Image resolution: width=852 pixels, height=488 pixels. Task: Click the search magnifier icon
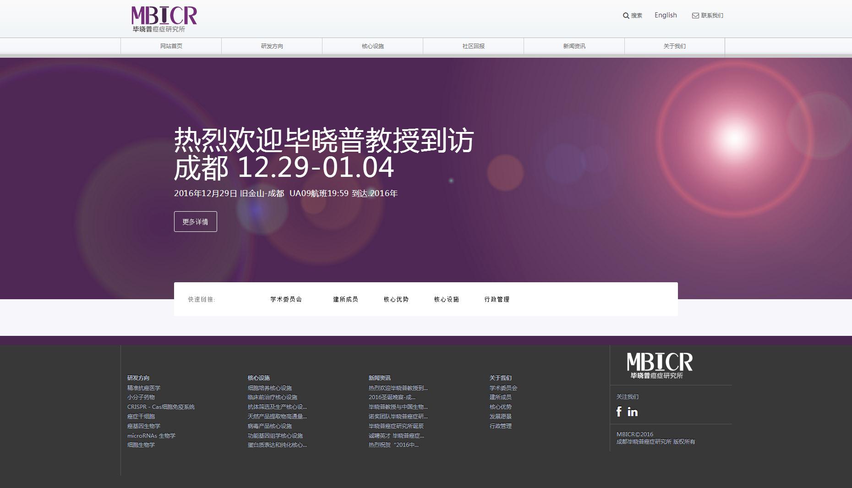[626, 16]
